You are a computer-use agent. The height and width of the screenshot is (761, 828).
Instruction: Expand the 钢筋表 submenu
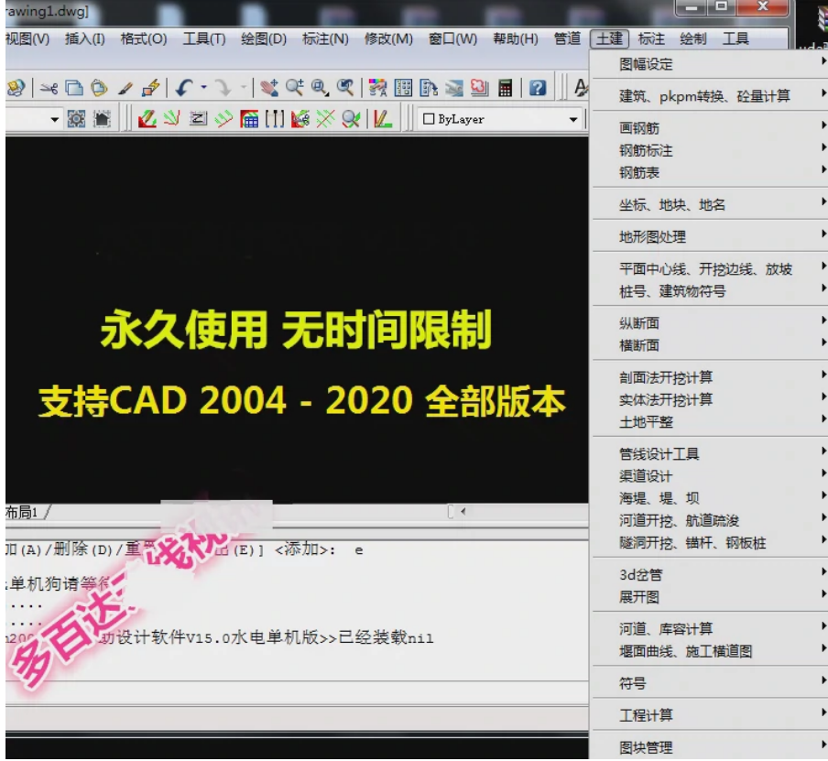(709, 173)
